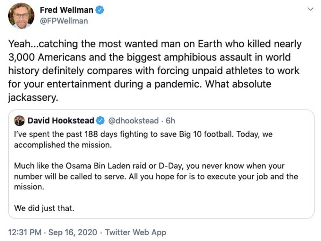Click the Sep 16, 2020 date
321x241 pixels.
click(73, 232)
